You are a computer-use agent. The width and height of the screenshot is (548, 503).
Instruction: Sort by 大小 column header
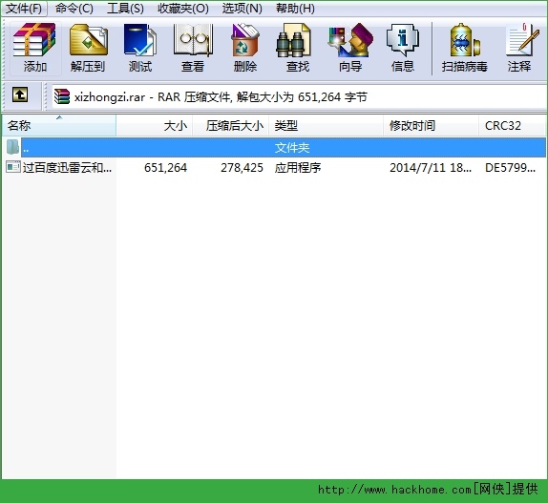coord(155,125)
